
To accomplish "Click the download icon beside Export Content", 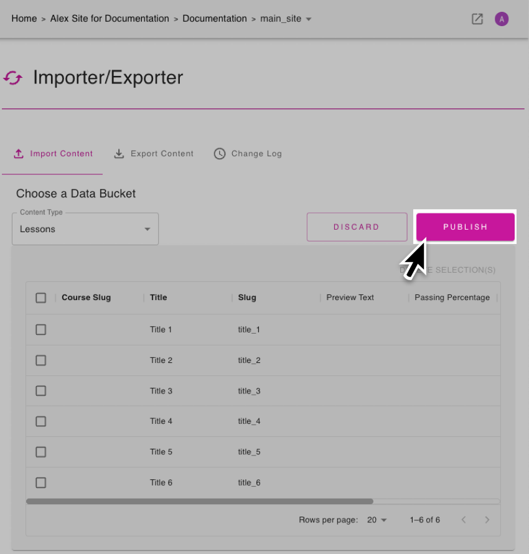I will point(119,154).
